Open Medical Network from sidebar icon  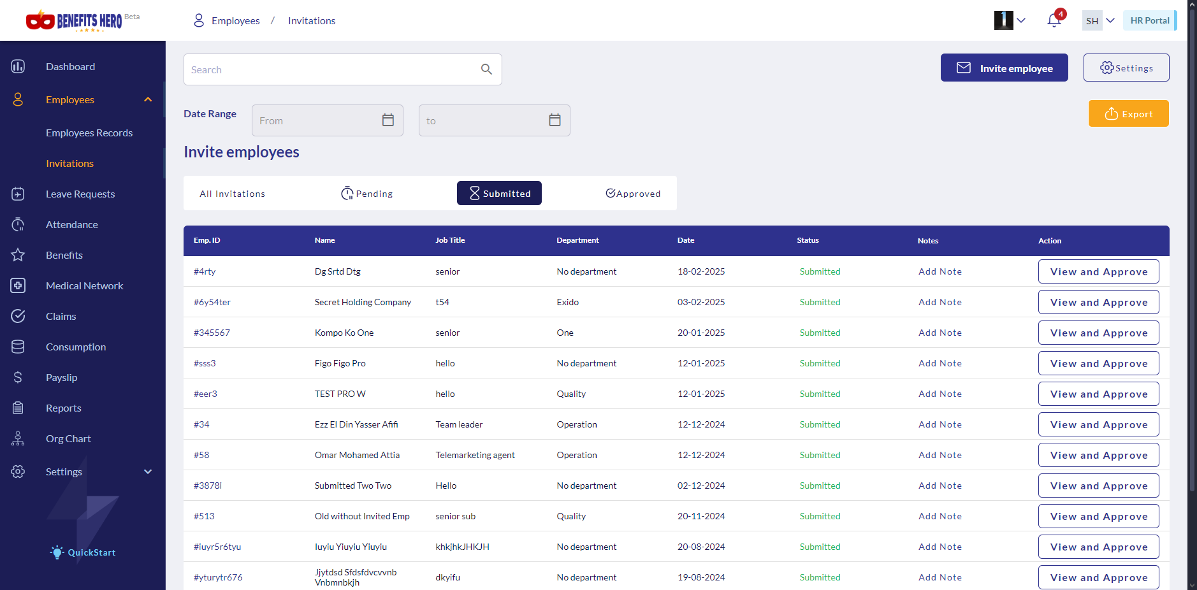pyautogui.click(x=18, y=285)
